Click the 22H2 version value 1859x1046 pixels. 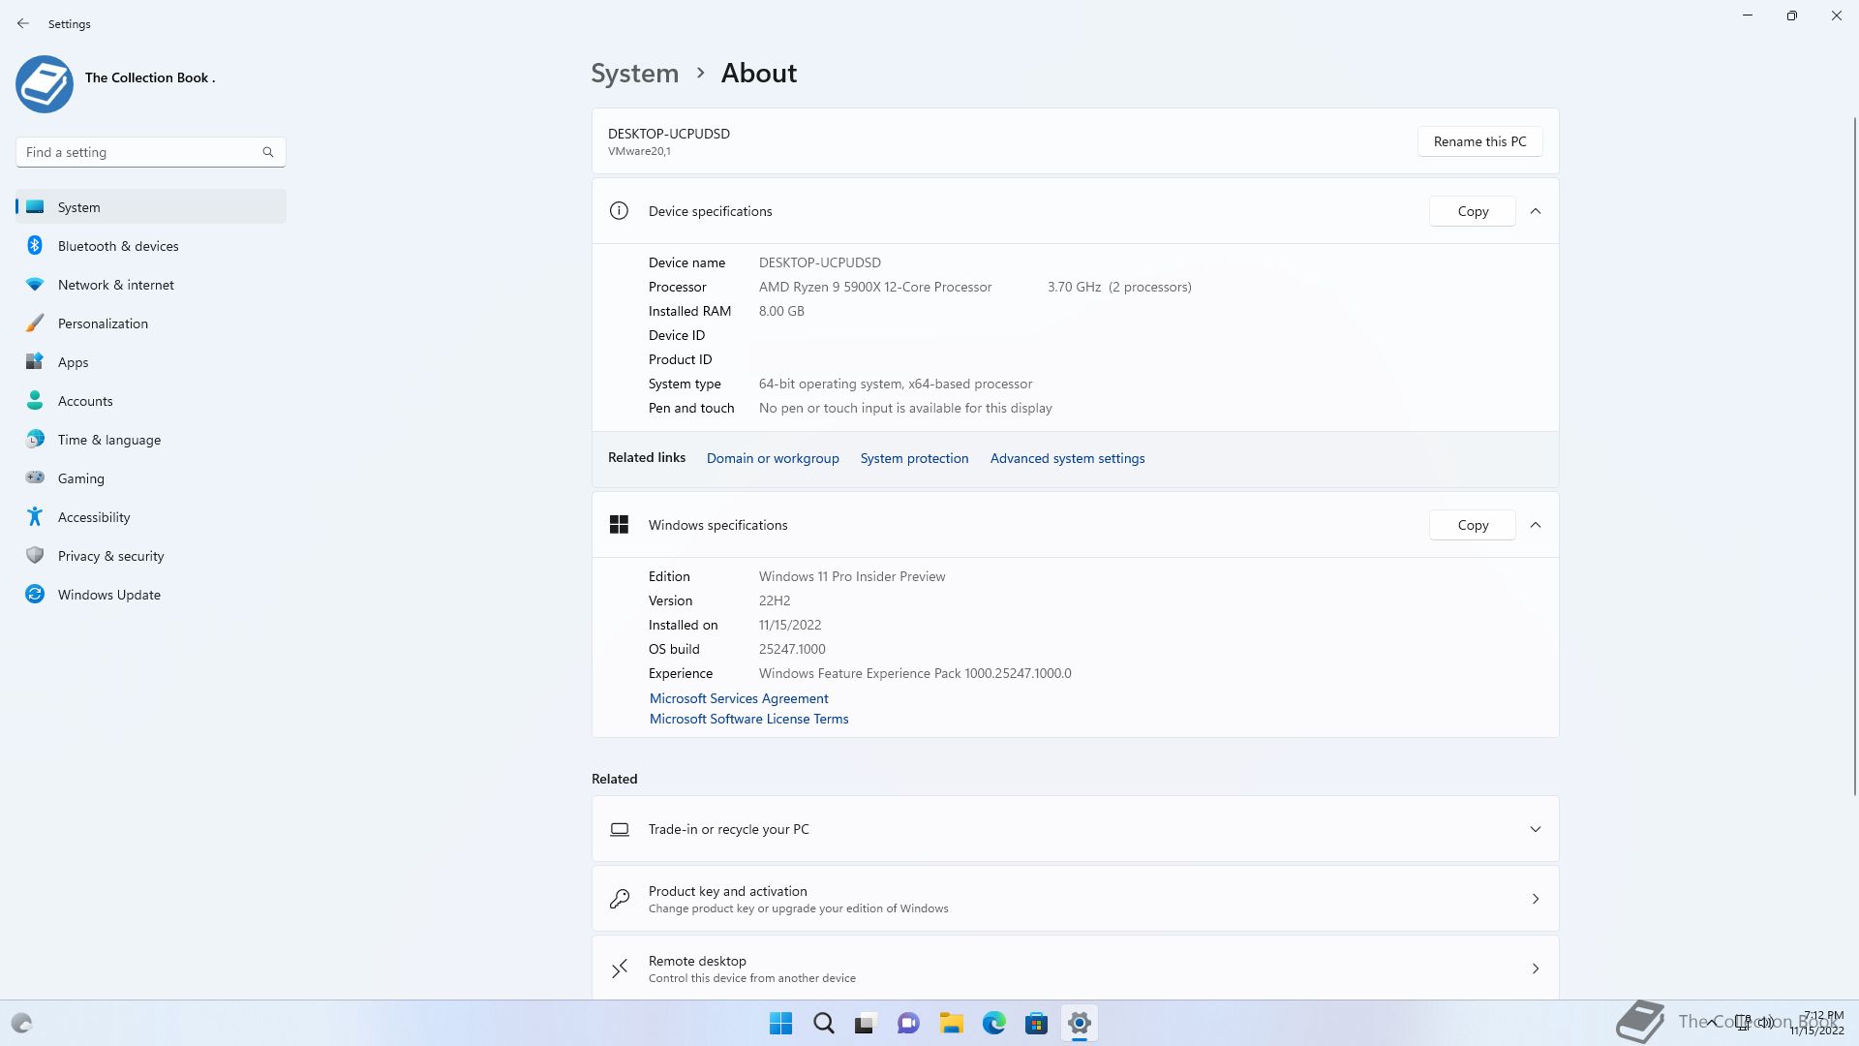point(775,600)
